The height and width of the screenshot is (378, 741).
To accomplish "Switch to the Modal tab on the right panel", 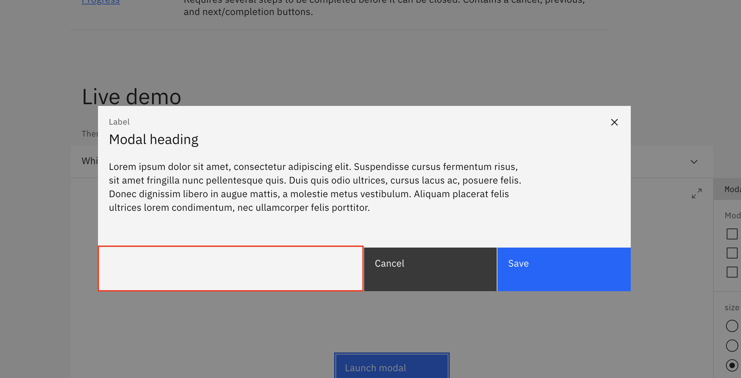I will [x=732, y=189].
